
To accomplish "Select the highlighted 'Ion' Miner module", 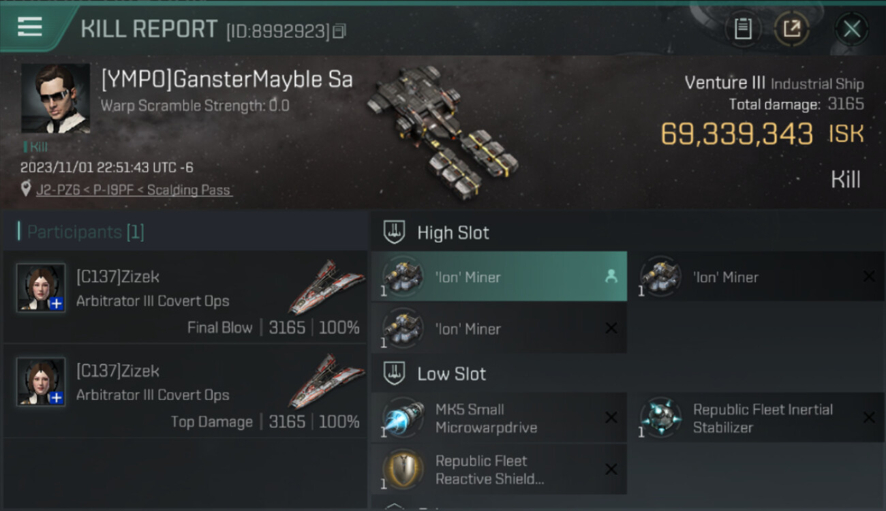I will point(499,277).
